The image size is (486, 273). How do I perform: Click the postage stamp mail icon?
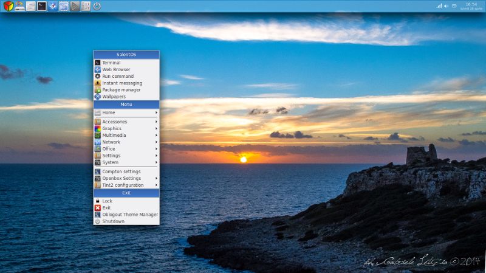(x=64, y=6)
